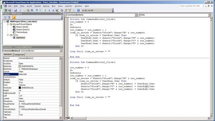Switch to the Categorized properties tab
The width and height of the screenshot is (215, 121).
[19, 54]
